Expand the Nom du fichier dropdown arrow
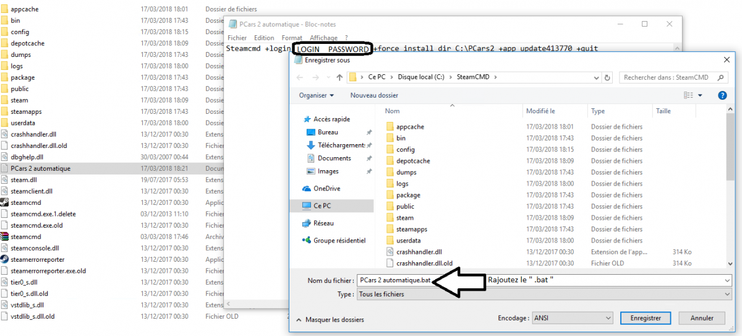This screenshot has width=742, height=336. pyautogui.click(x=727, y=280)
